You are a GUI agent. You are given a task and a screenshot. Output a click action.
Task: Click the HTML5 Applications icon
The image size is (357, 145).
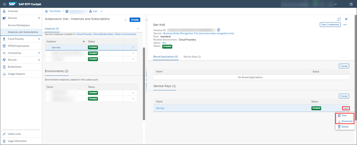pyautogui.click(x=4, y=46)
